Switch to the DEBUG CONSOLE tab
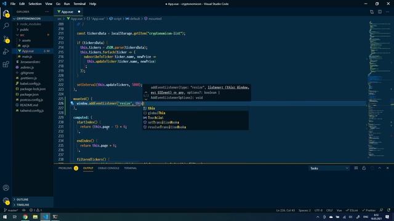This screenshot has width=394, height=221. coord(108,168)
